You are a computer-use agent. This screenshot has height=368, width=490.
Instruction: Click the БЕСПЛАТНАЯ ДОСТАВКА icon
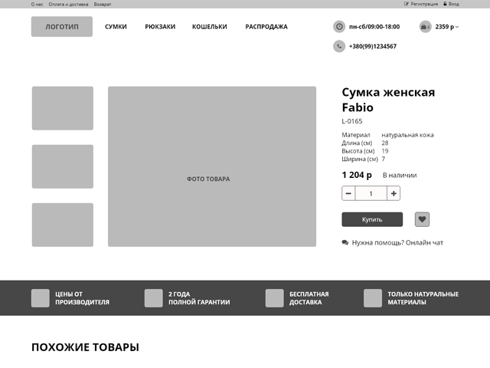click(274, 298)
